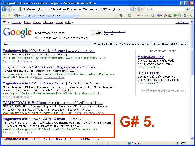This screenshot has width=195, height=146.
Task: Open Favorites Center star icon
Action: click(x=4, y=15)
